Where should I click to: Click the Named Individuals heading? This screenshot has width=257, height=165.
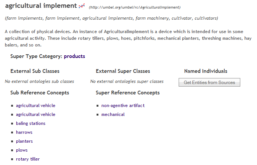[206, 71]
